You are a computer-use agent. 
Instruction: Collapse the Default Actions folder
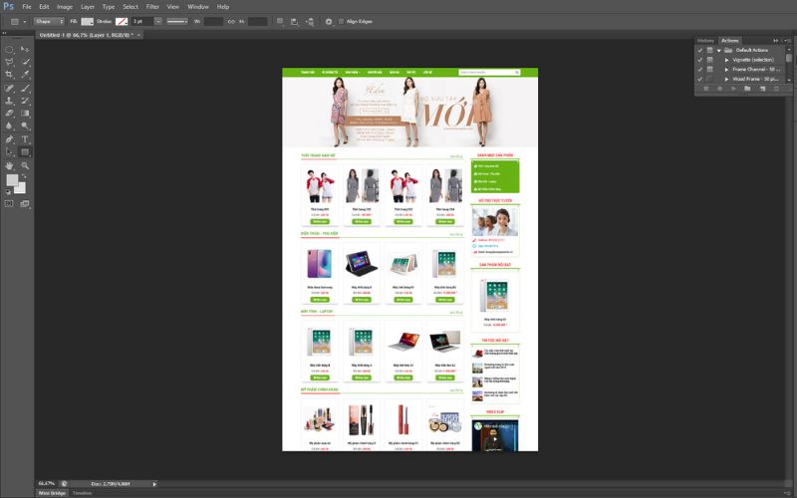[x=718, y=50]
